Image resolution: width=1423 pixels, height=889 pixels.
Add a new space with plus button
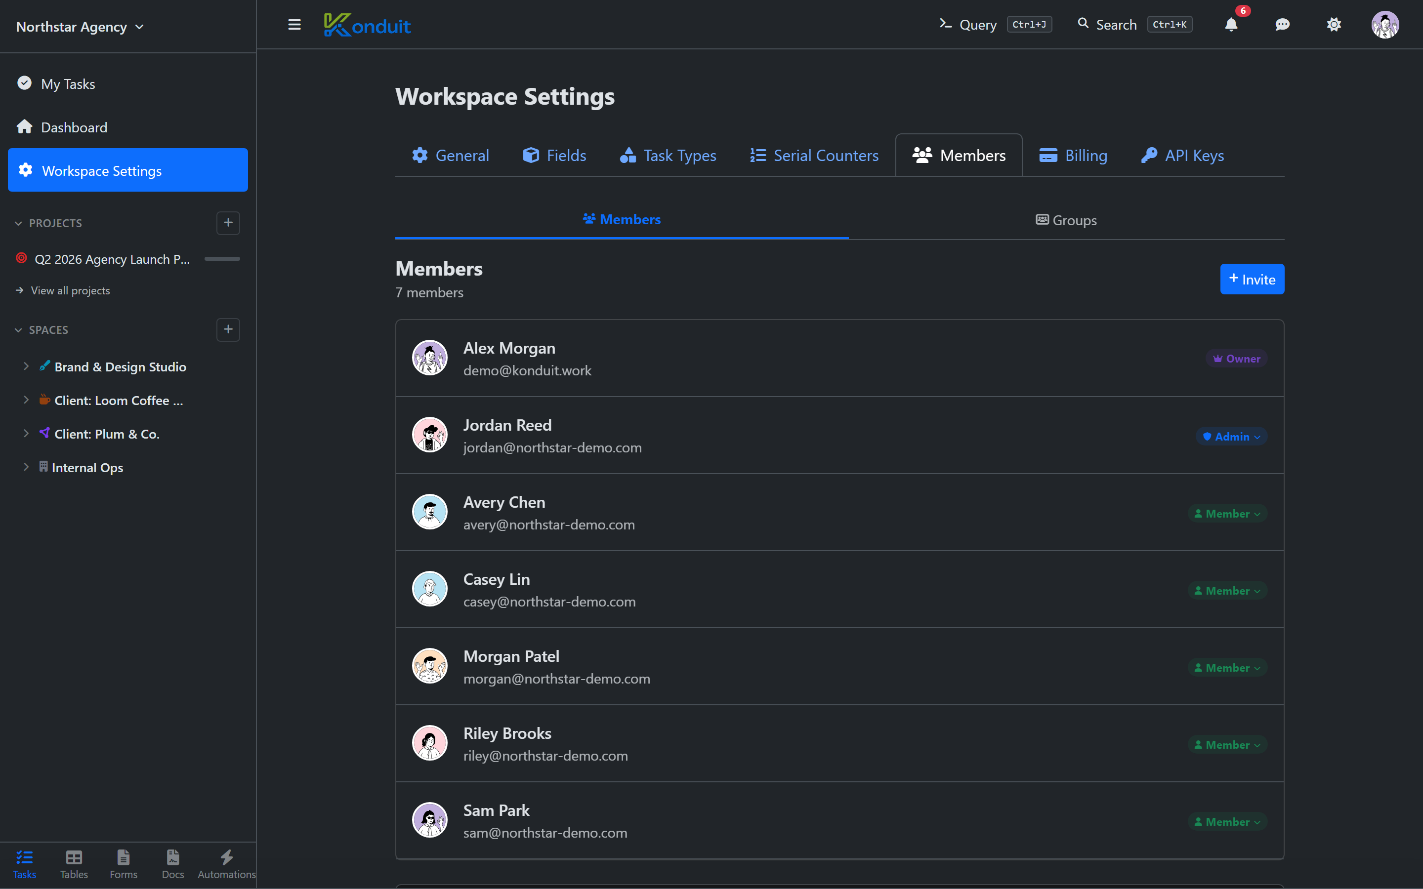tap(228, 329)
